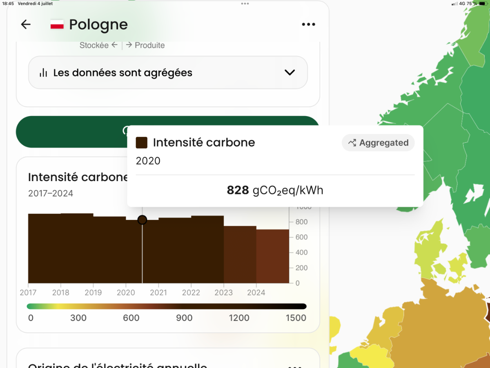Tap the brown Intensité carbone color square

click(x=141, y=143)
